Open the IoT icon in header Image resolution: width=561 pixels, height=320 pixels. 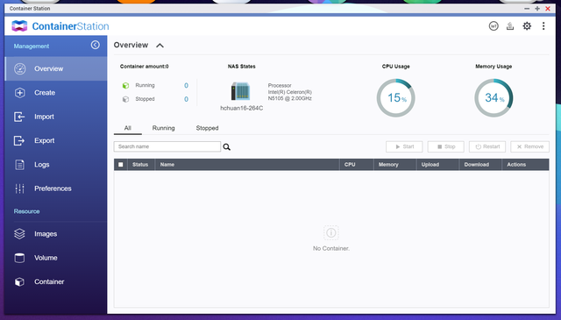point(494,26)
